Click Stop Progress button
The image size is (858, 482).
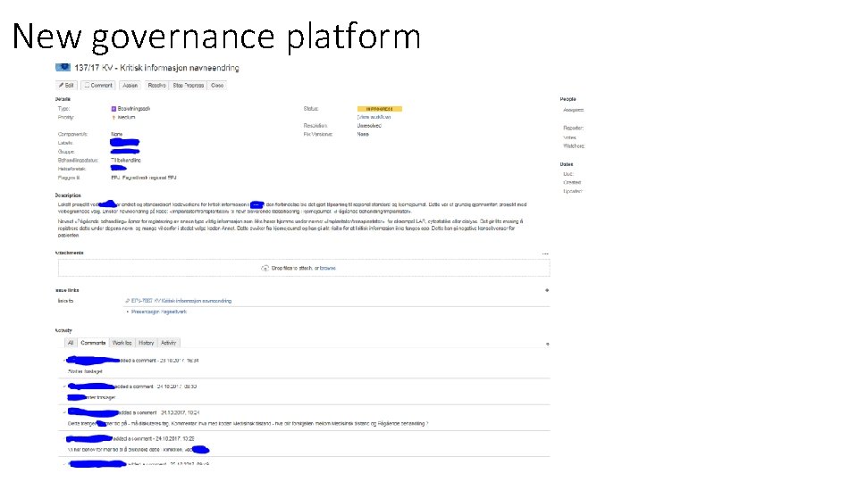(x=189, y=86)
